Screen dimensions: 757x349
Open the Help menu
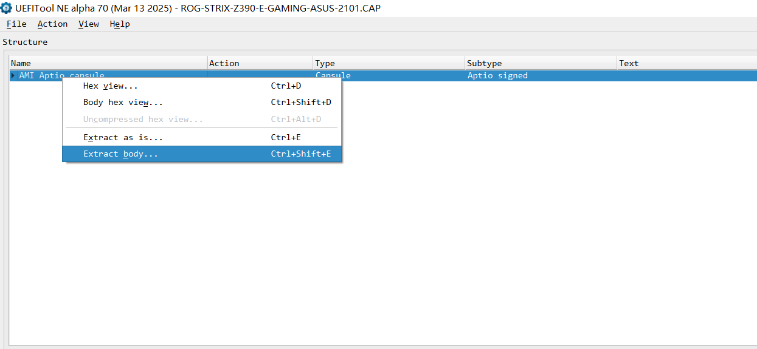[x=120, y=24]
